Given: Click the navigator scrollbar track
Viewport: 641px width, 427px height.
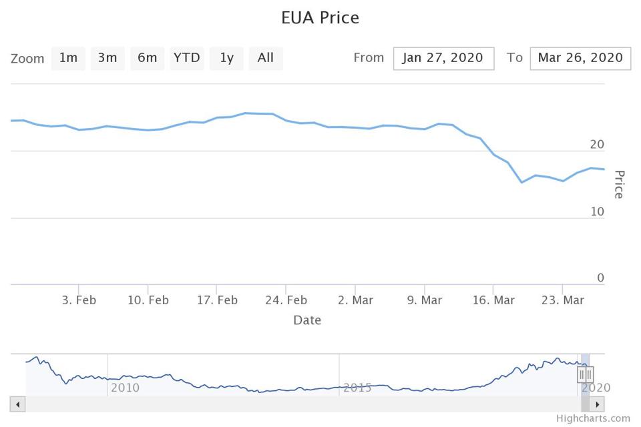Looking at the screenshot, I should point(300,404).
